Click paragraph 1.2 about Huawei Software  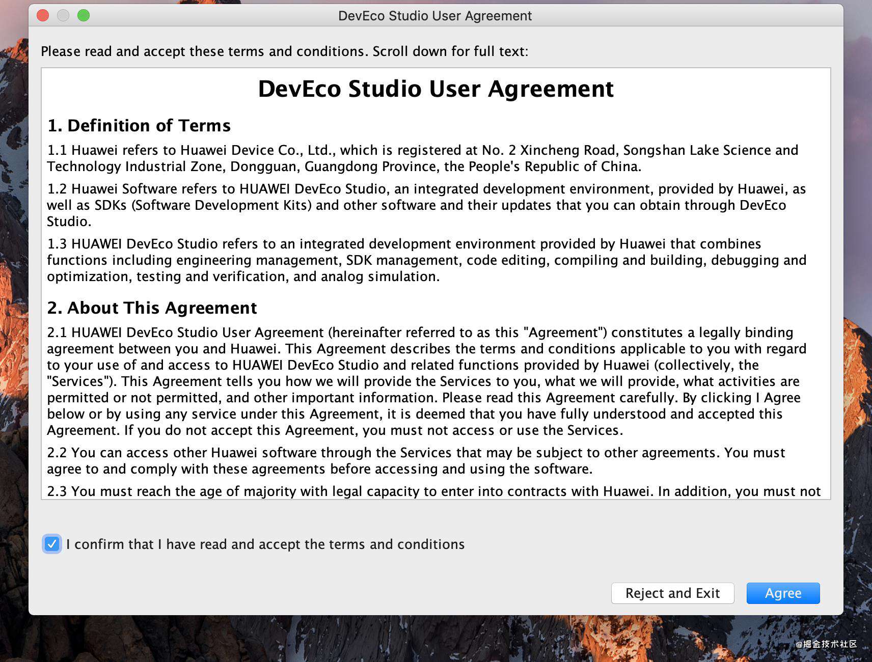tap(426, 205)
